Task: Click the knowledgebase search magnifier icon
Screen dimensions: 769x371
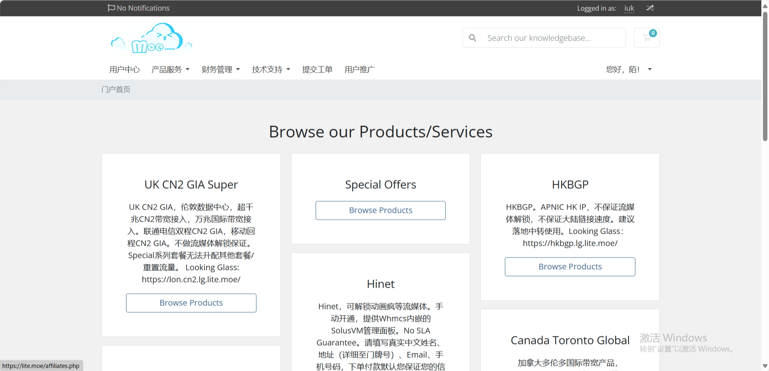Action: (473, 38)
